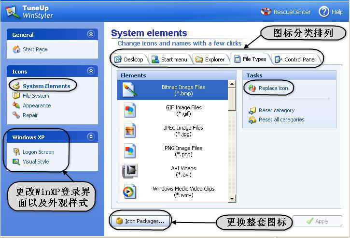
Task: Go to Start Page in sidebar
Action: [x=35, y=49]
